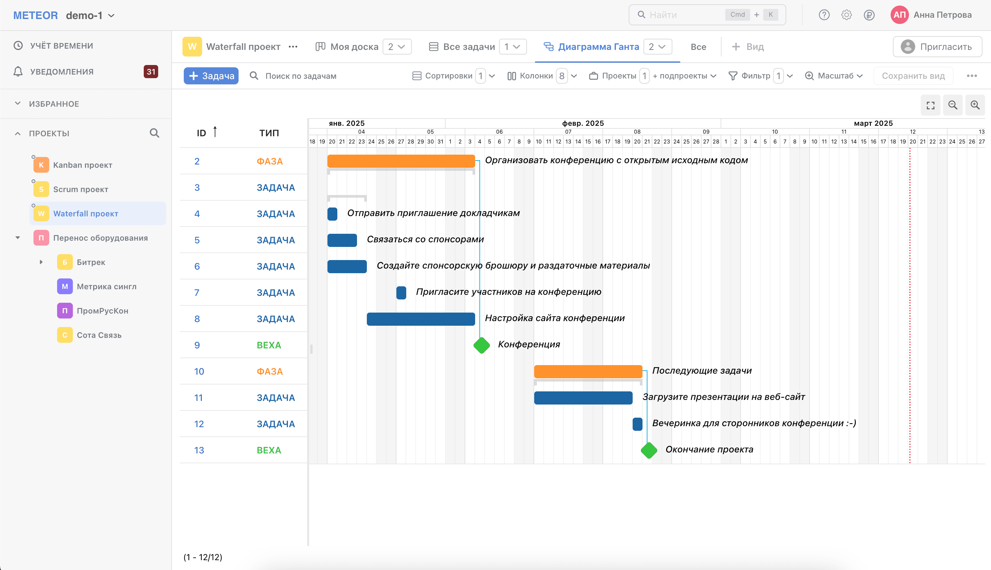Viewport: 991px width, 570px height.
Task: Search projects with magnifier icon in sidebar
Action: (155, 133)
